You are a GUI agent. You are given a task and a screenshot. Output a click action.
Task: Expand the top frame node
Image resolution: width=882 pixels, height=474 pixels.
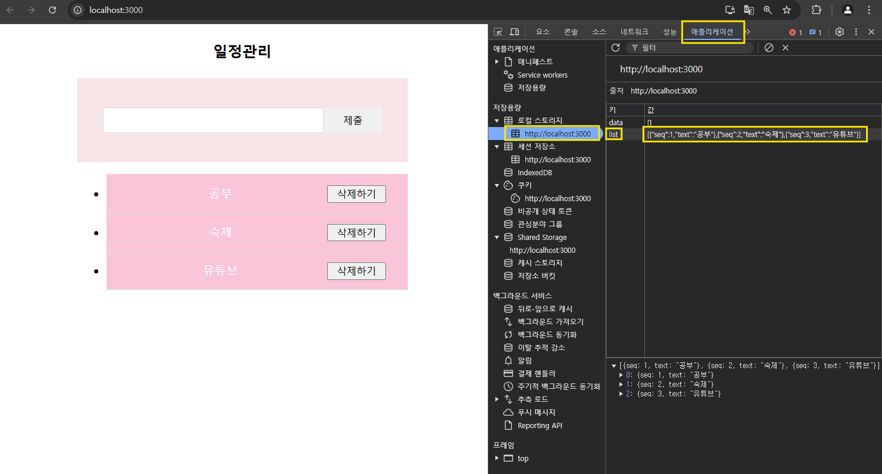[x=497, y=459]
